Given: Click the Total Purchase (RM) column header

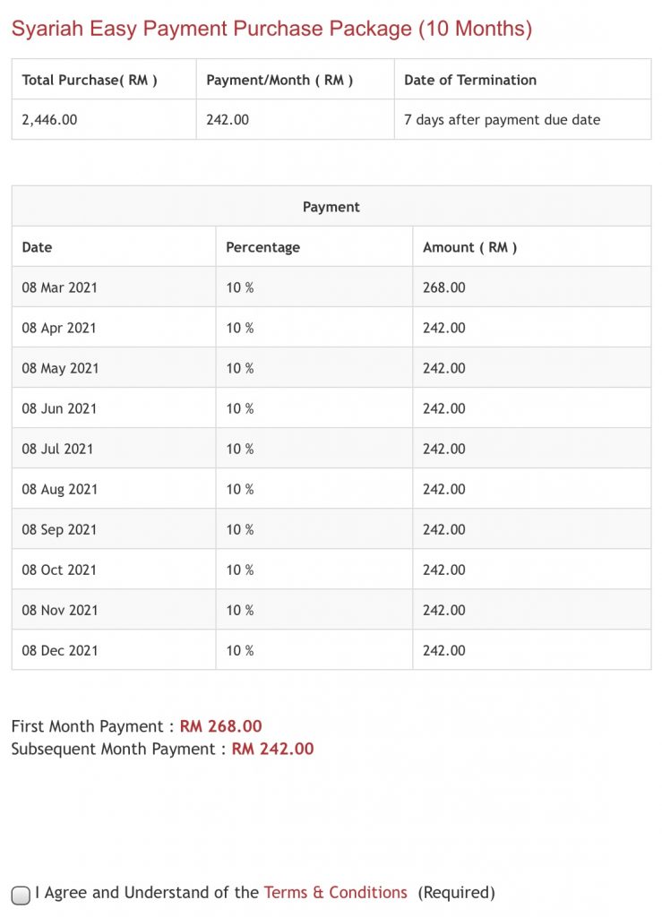Looking at the screenshot, I should (90, 80).
